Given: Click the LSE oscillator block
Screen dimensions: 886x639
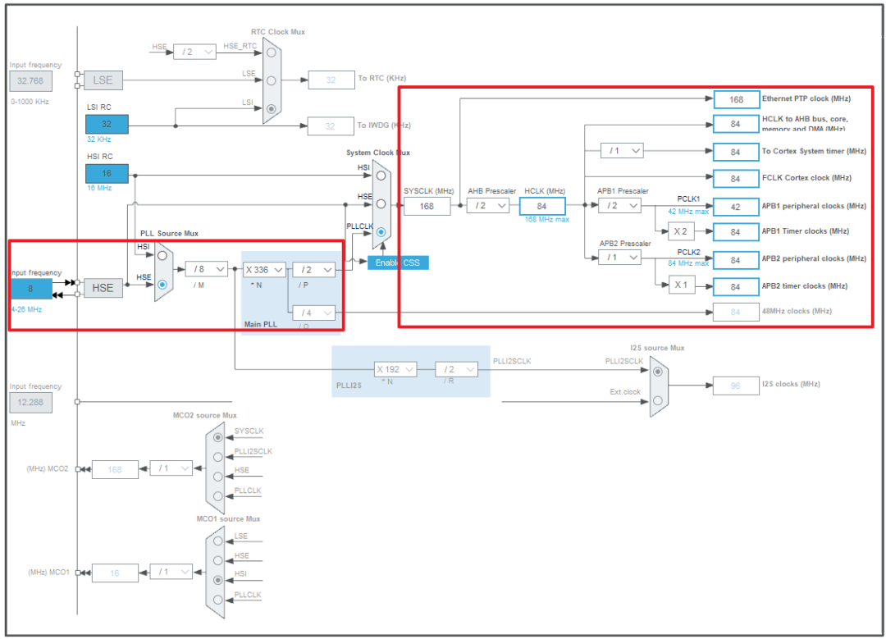Looking at the screenshot, I should click(x=103, y=80).
